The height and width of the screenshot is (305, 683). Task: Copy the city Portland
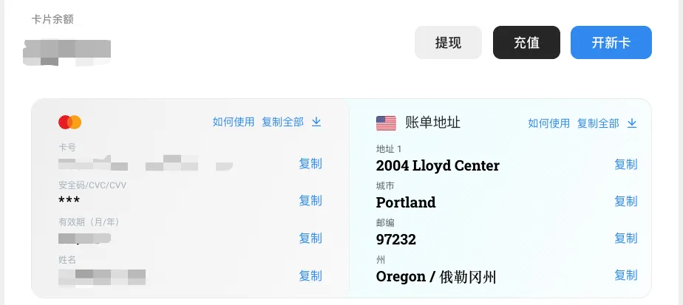tap(625, 201)
